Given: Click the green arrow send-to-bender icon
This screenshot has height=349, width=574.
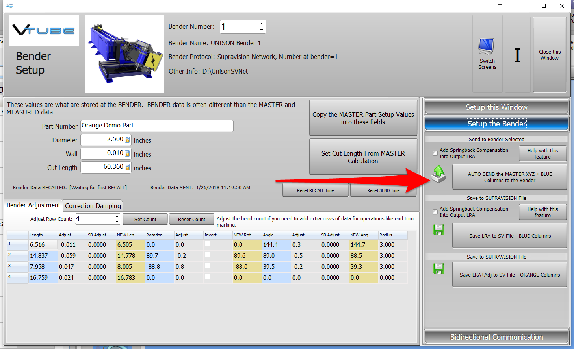Looking at the screenshot, I should point(438,174).
